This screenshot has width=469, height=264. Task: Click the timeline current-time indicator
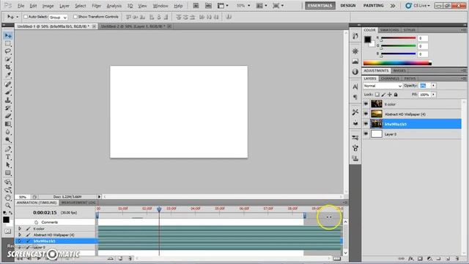(x=159, y=209)
